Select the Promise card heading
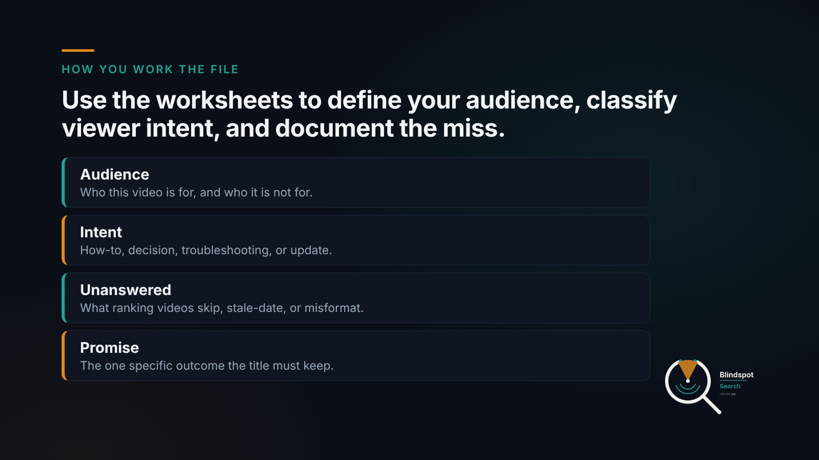Image resolution: width=819 pixels, height=460 pixels. pos(109,348)
